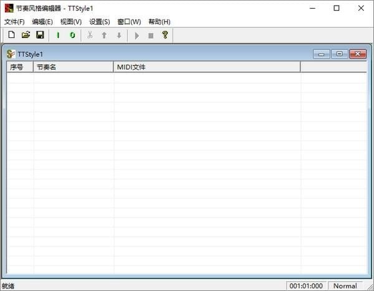This screenshot has height=291, width=374.
Task: Save the style with floppy disk icon
Action: tap(40, 35)
